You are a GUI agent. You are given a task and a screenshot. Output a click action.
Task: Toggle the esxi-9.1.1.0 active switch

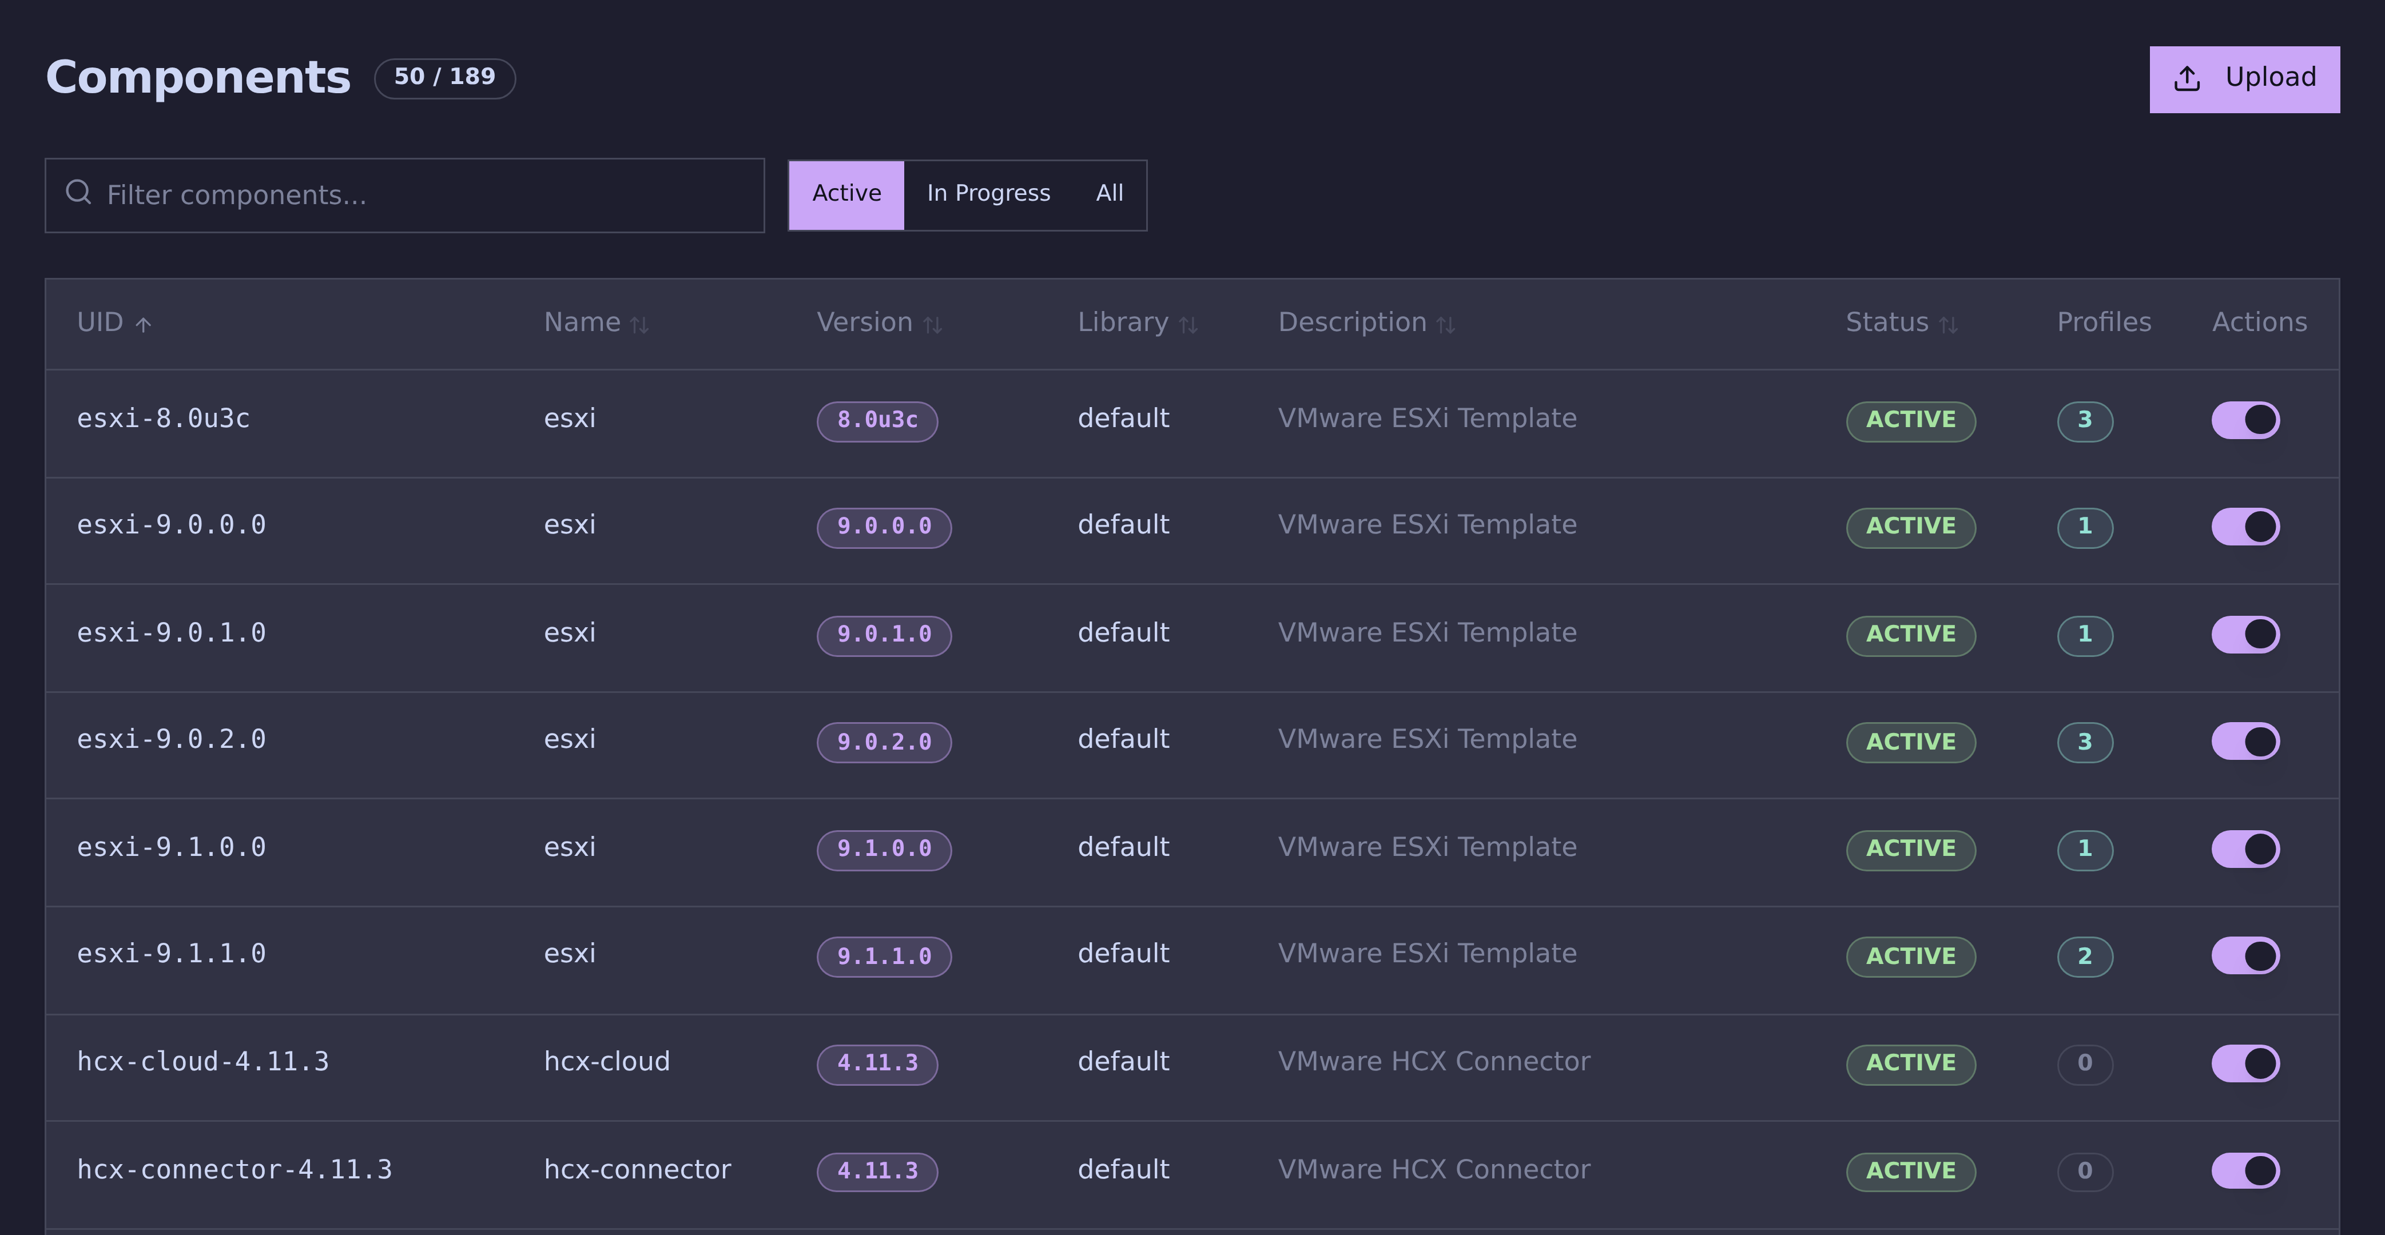pos(2245,955)
